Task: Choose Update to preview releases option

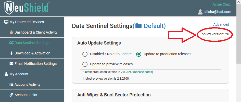Action: click(85, 64)
